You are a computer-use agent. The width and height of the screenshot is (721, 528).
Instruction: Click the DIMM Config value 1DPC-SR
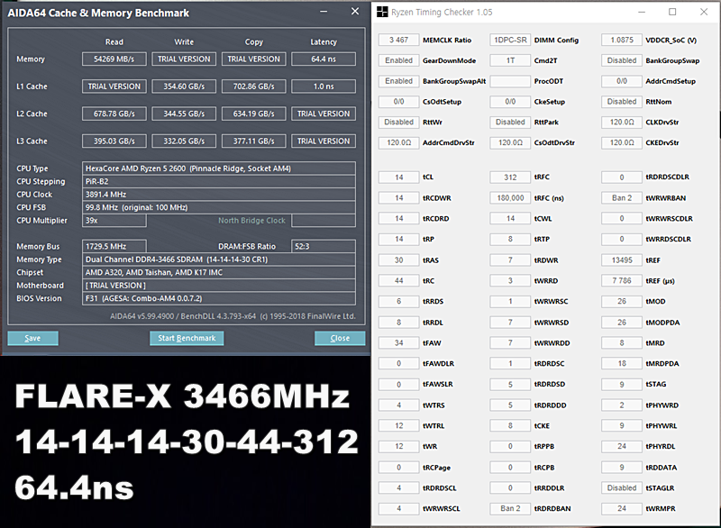[x=510, y=40]
